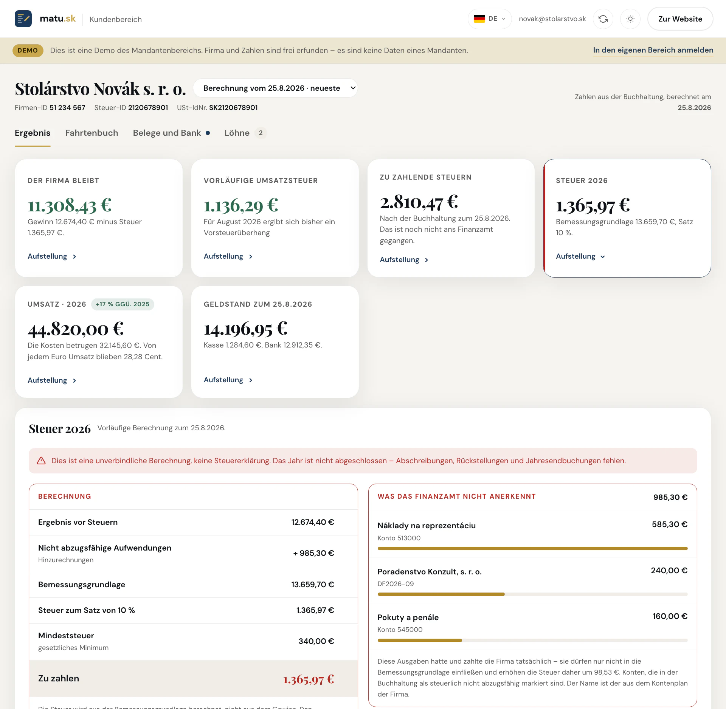This screenshot has width=726, height=709.
Task: Click the matu.sk notepad logo icon
Action: pyautogui.click(x=23, y=19)
